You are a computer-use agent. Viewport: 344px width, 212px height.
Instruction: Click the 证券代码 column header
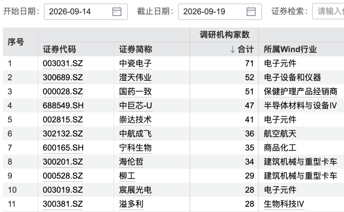tap(60, 49)
